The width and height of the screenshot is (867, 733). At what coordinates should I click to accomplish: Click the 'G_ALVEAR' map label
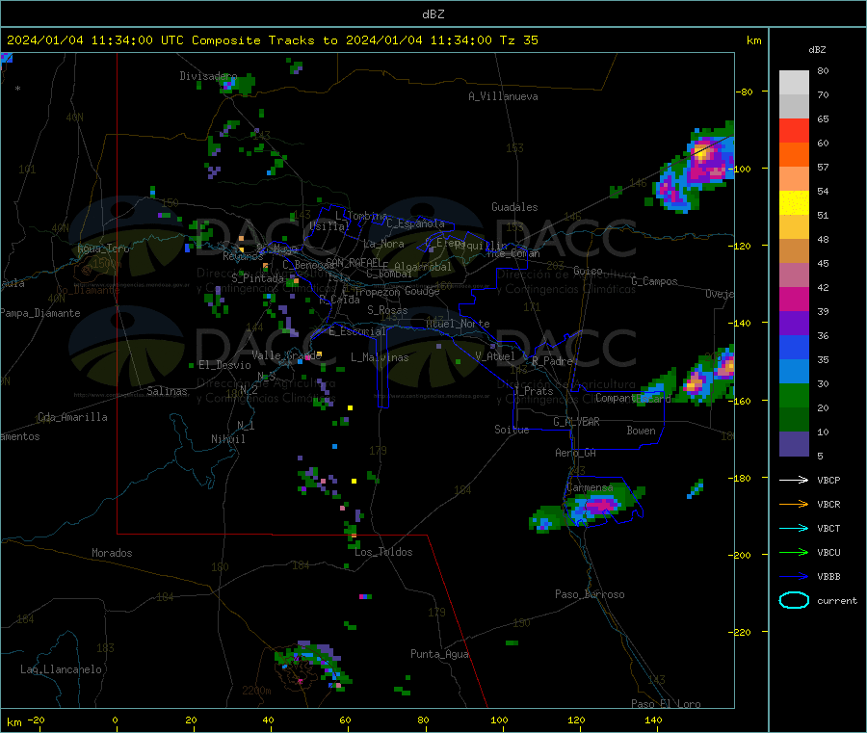point(576,422)
